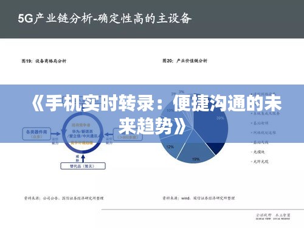The image size is (304, 228).
Task: Select the 各类器件商 box
Action: pyautogui.click(x=36, y=134)
